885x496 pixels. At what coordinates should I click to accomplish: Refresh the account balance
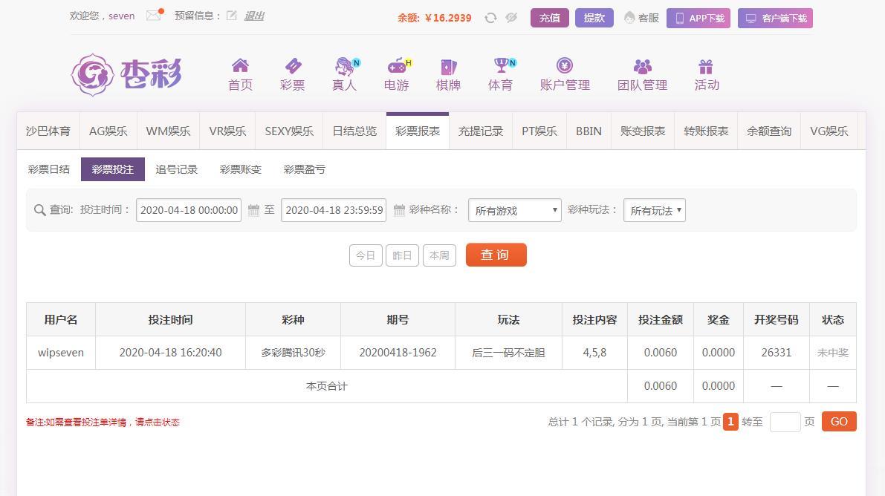click(490, 18)
